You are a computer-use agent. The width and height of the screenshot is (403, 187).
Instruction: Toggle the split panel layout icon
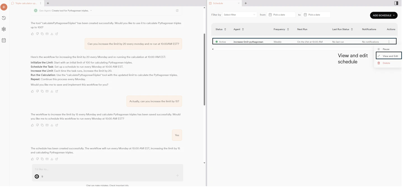click(x=396, y=3)
